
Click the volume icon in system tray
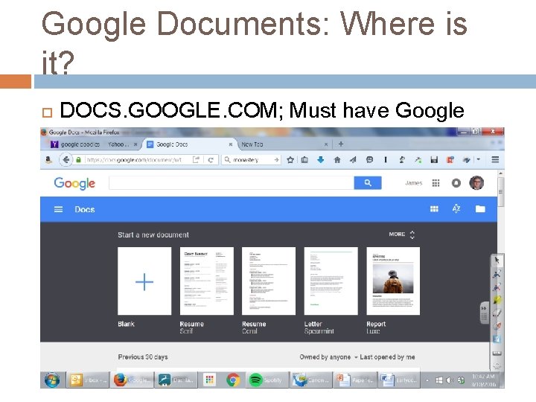pyautogui.click(x=450, y=380)
